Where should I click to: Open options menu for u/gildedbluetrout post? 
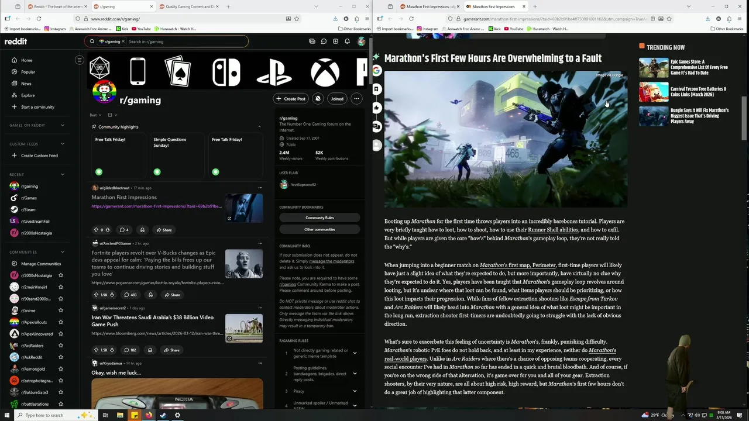point(260,188)
